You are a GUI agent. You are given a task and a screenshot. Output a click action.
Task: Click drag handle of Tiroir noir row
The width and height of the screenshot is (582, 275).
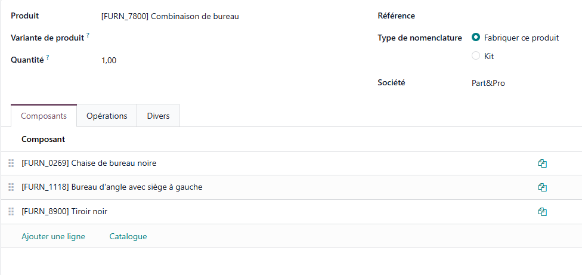coord(11,212)
